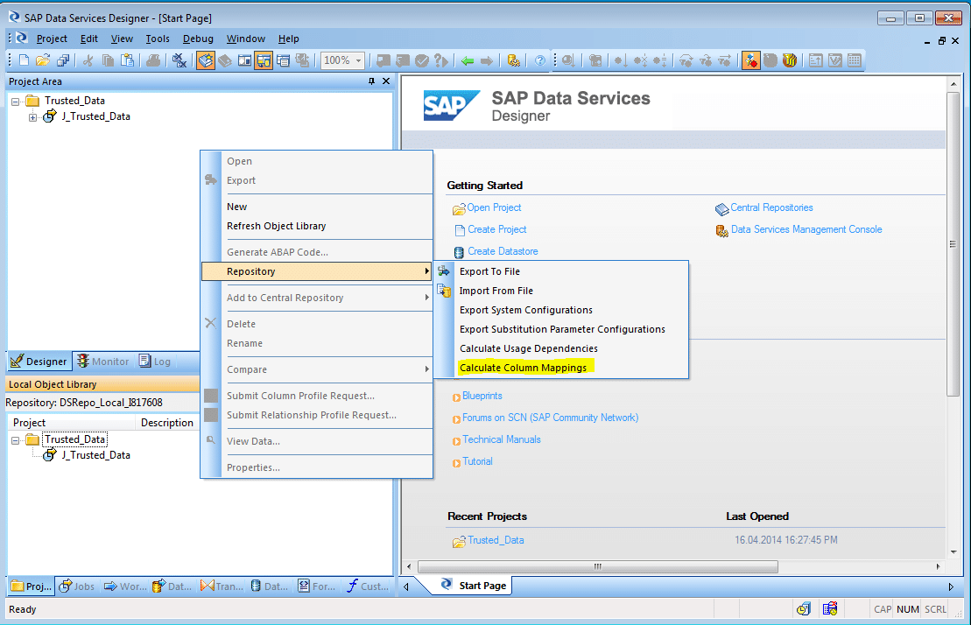The width and height of the screenshot is (971, 625).
Task: Open Data Services Management Console link
Action: (x=806, y=229)
